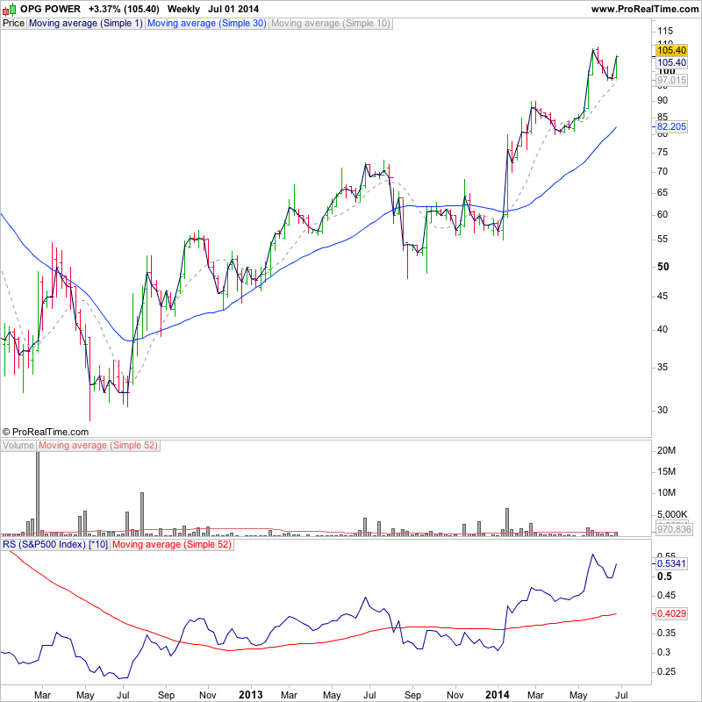The image size is (702, 702).
Task: Click the 50 price axis label
Action: click(x=663, y=267)
